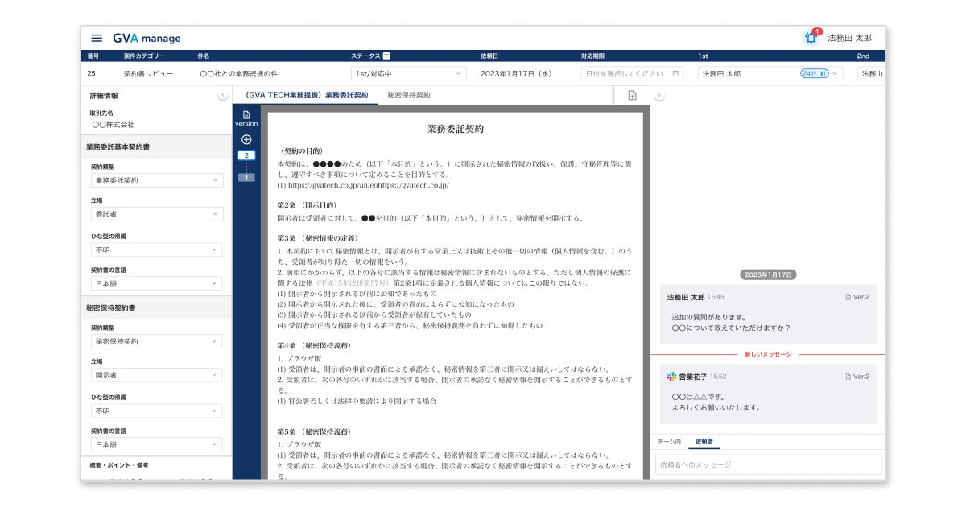Switch to (GVA TECH業務提携) 業務委託契約 tab
Image resolution: width=966 pixels, height=507 pixels.
(x=307, y=95)
